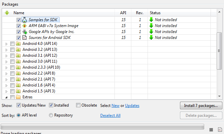Click the ARM EABI v7a System Image icon
This screenshot has width=224, height=134.
point(24,26)
